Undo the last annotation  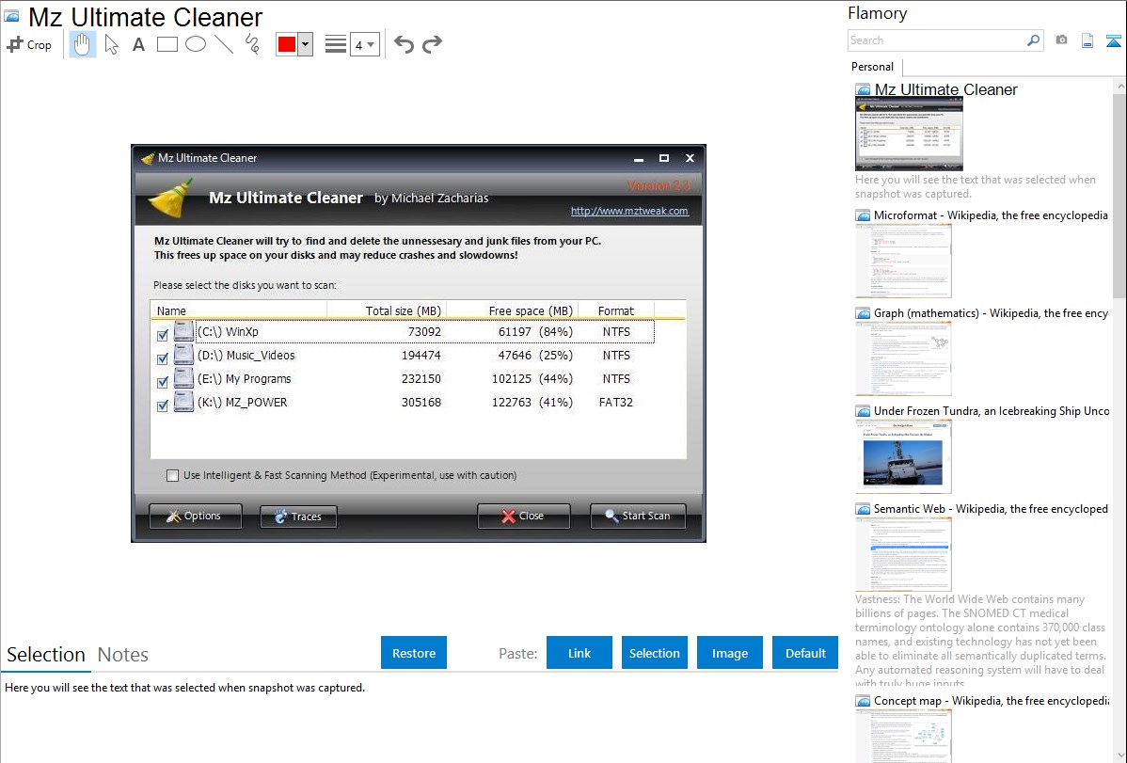tap(404, 44)
